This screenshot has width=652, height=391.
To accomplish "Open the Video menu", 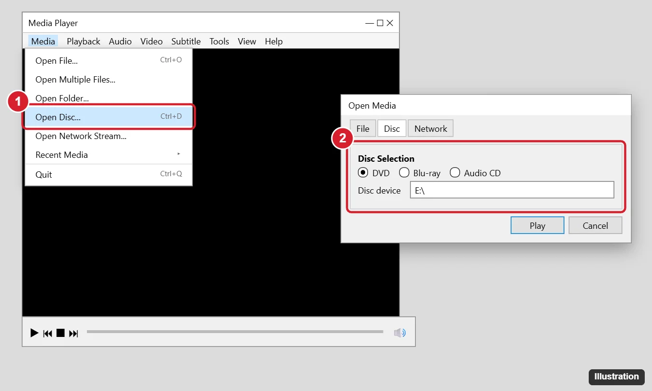I will [152, 41].
